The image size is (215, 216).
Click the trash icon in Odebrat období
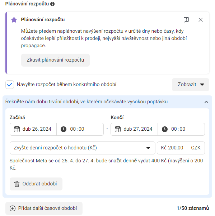tap(17, 184)
